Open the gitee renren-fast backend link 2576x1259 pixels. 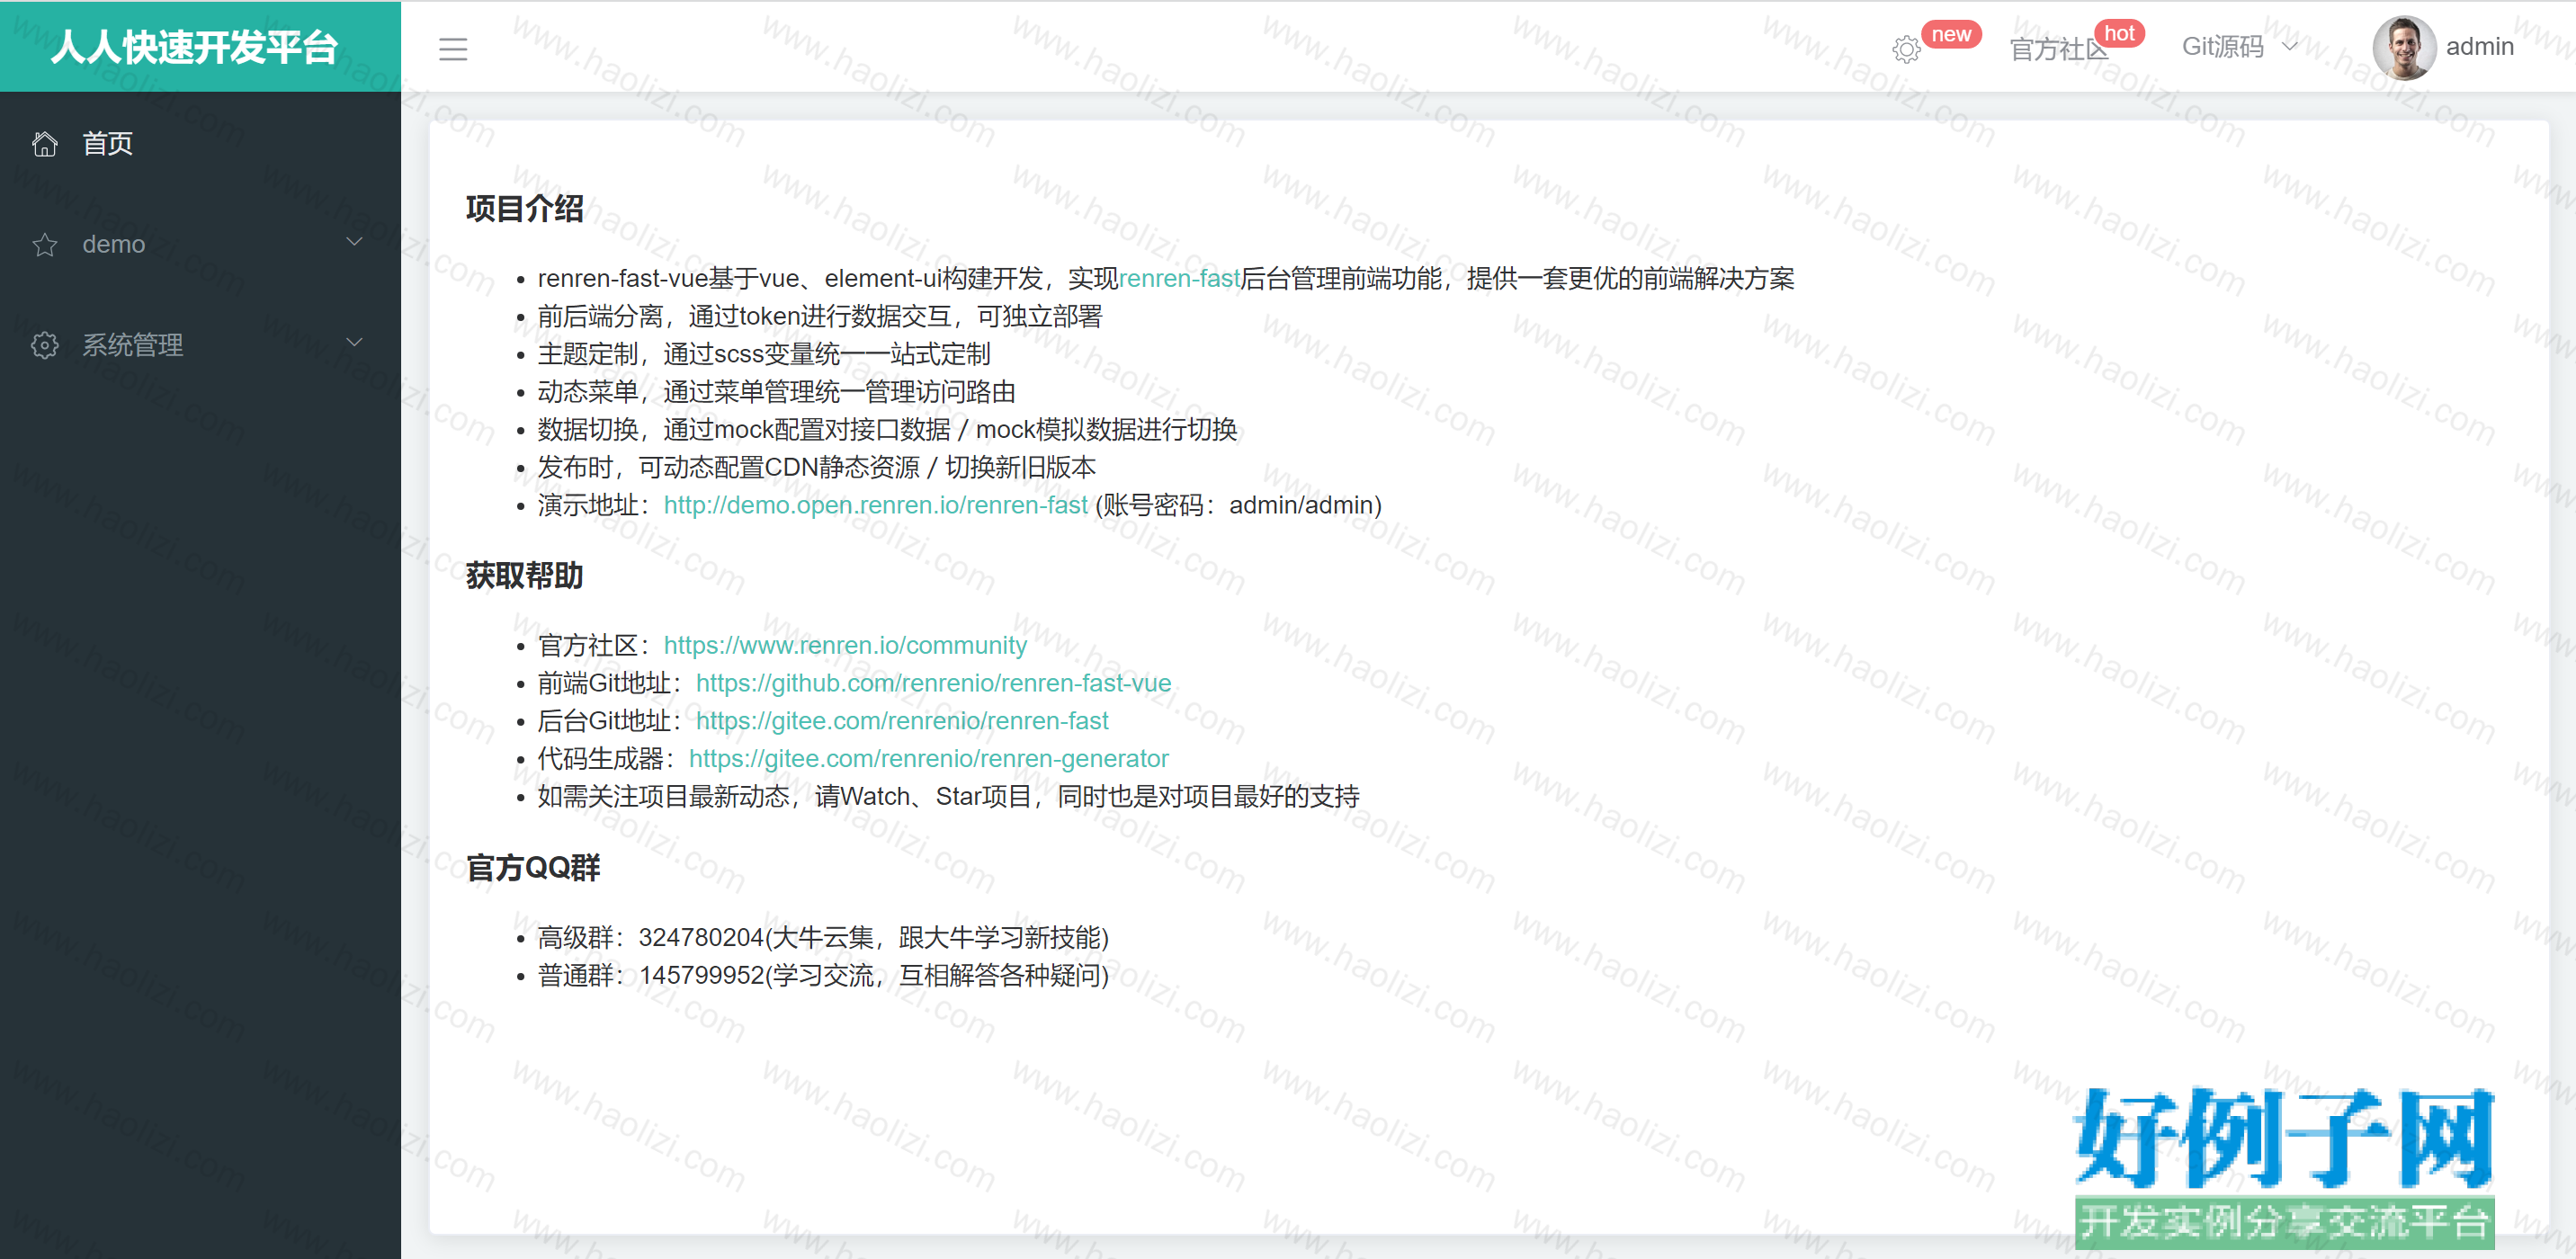tap(902, 721)
